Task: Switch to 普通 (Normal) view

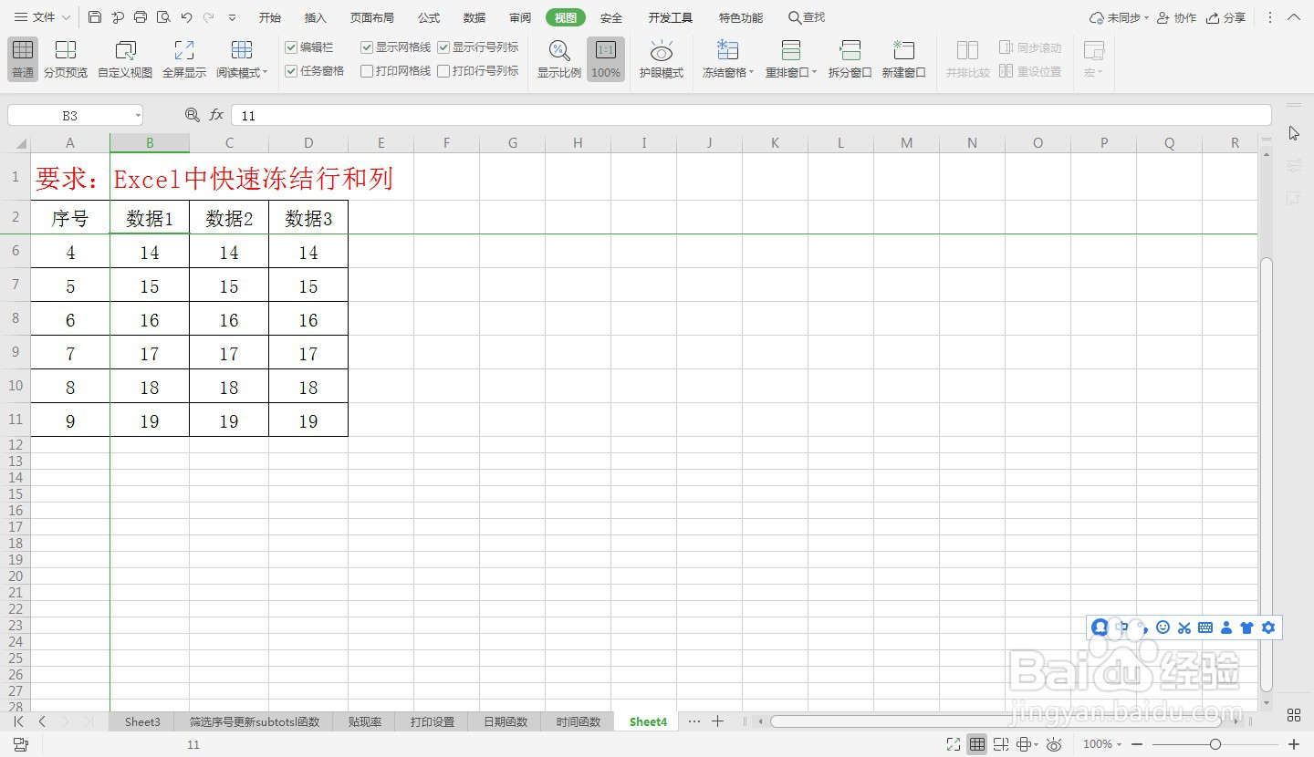Action: pyautogui.click(x=23, y=59)
